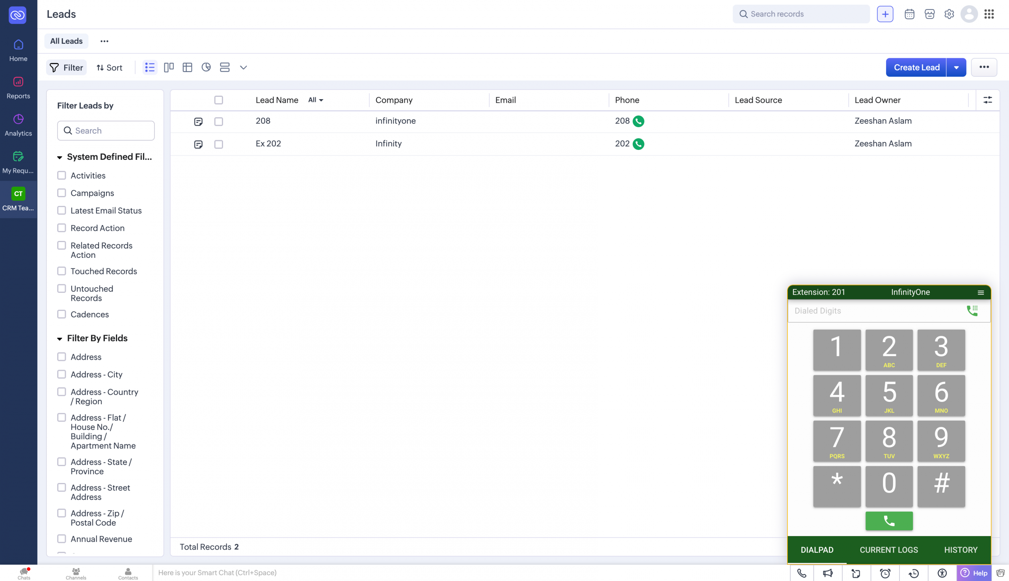Enable the Annual Revenue checkbox
Viewport: 1009px width, 581px height.
coord(61,539)
